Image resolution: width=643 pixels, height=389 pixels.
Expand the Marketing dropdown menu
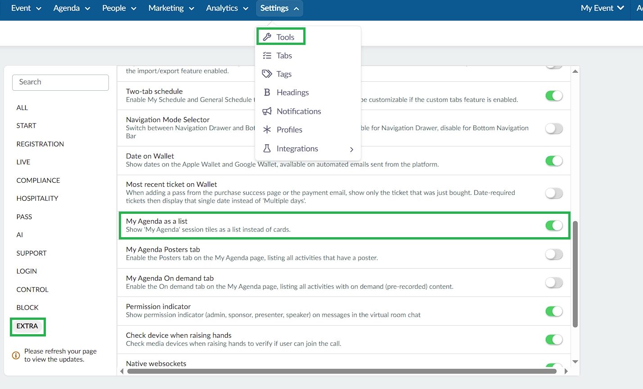click(x=171, y=8)
